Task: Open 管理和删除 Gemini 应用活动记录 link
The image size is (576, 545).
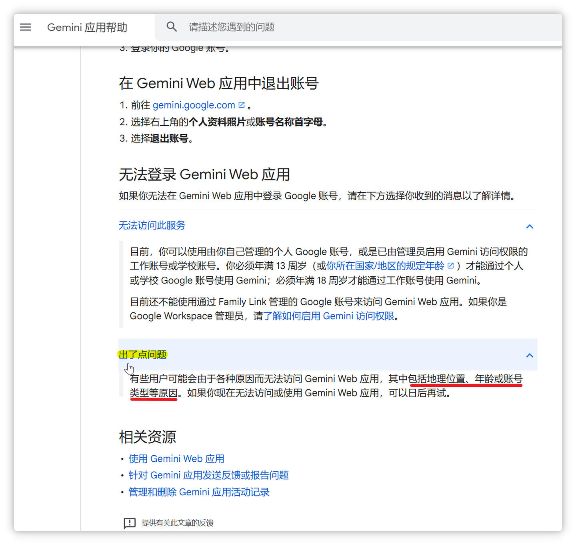Action: [198, 492]
